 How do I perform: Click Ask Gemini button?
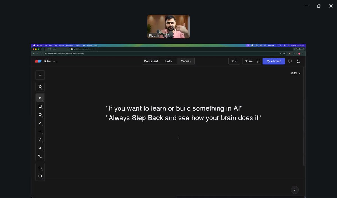299,49
